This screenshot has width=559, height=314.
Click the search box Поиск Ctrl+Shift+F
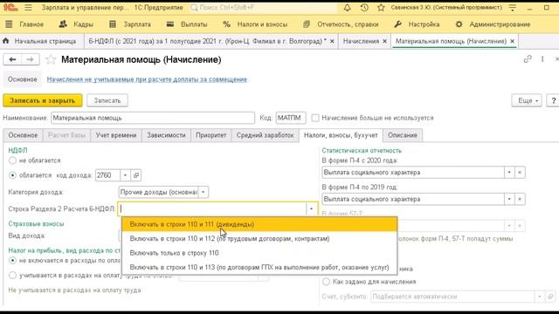click(x=263, y=8)
